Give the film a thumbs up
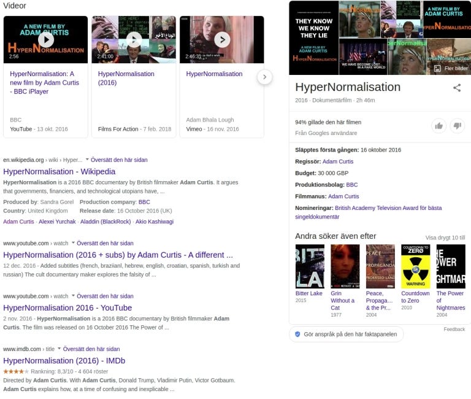This screenshot has width=471, height=399. coord(439,126)
